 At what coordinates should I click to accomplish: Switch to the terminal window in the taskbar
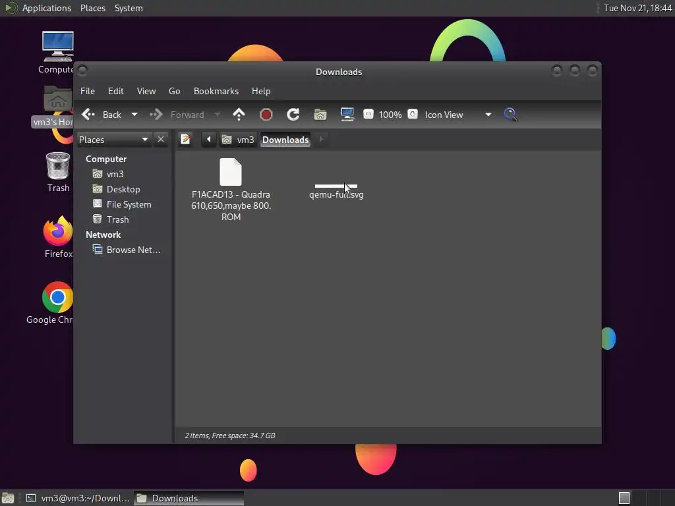[x=78, y=498]
